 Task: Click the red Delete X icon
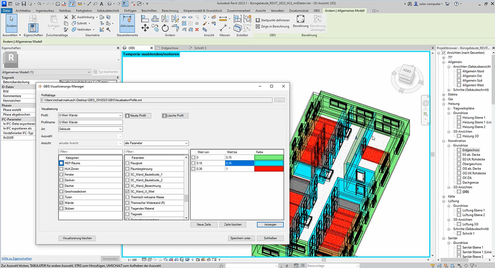coord(197,29)
